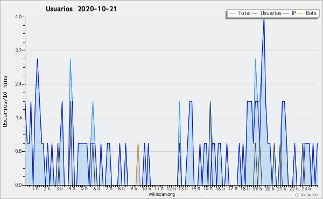Click the chart title 'Usuarios 2020-10-21'
Image resolution: width=323 pixels, height=199 pixels.
pos(81,9)
